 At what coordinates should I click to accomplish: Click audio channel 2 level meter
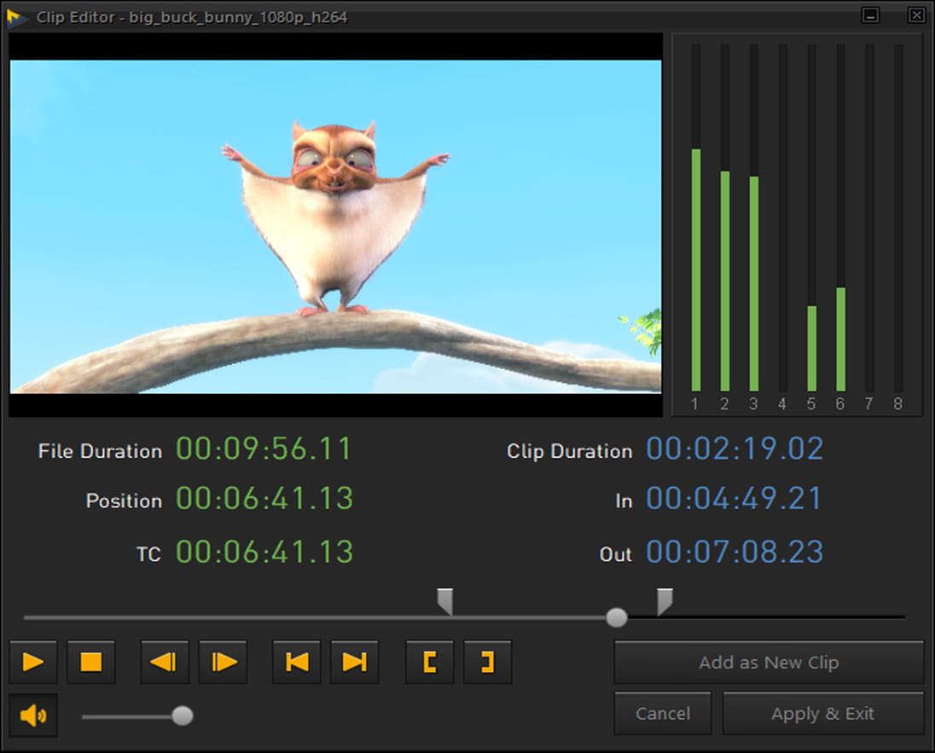tap(724, 218)
